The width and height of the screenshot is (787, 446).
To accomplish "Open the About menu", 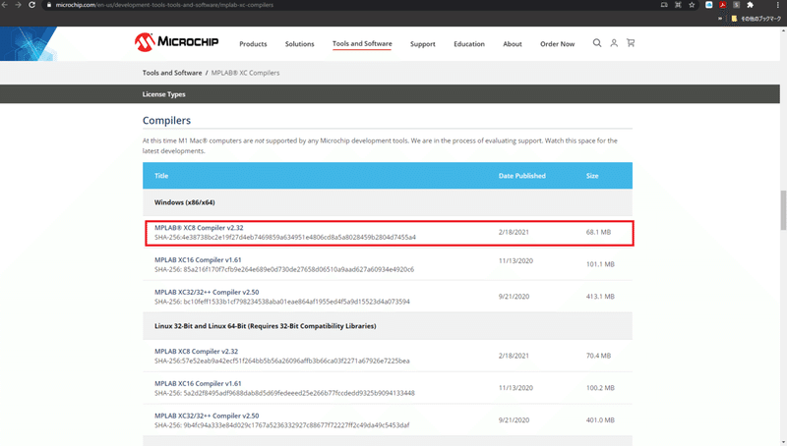I will (513, 44).
